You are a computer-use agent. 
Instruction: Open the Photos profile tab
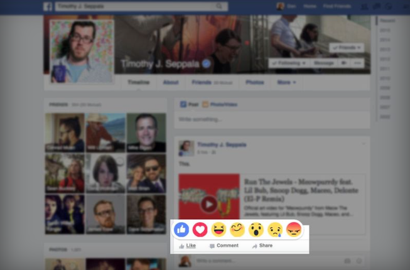click(x=255, y=82)
